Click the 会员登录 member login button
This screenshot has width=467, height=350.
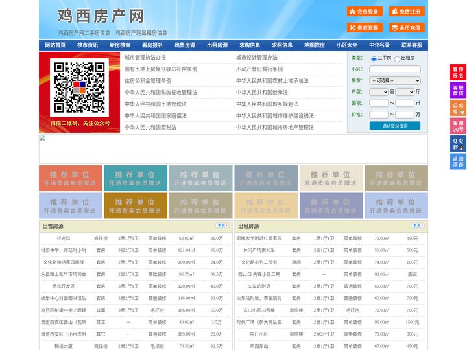[365, 12]
